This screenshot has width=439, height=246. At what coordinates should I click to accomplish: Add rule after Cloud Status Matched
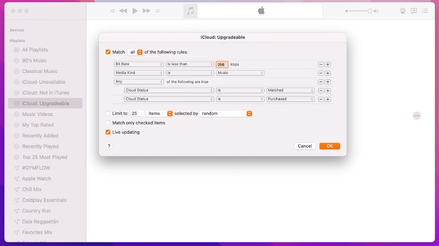(328, 90)
